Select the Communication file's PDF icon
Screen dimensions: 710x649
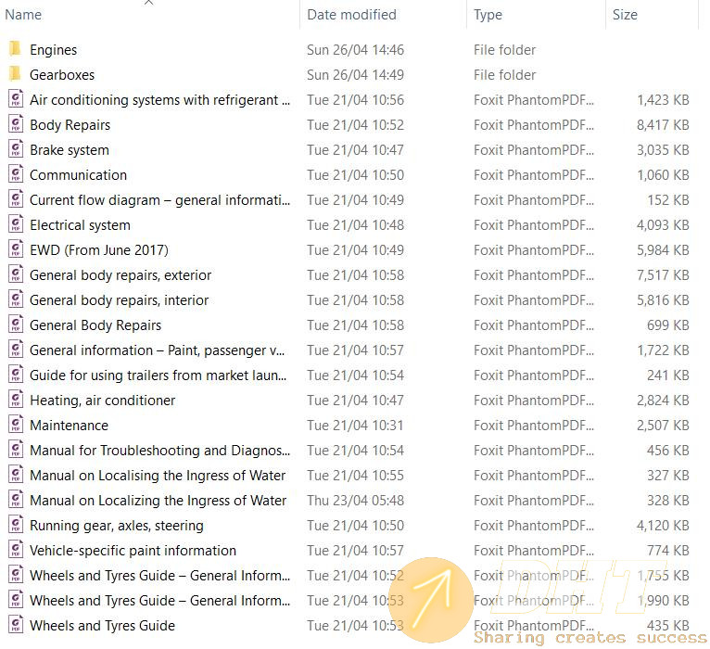(15, 174)
